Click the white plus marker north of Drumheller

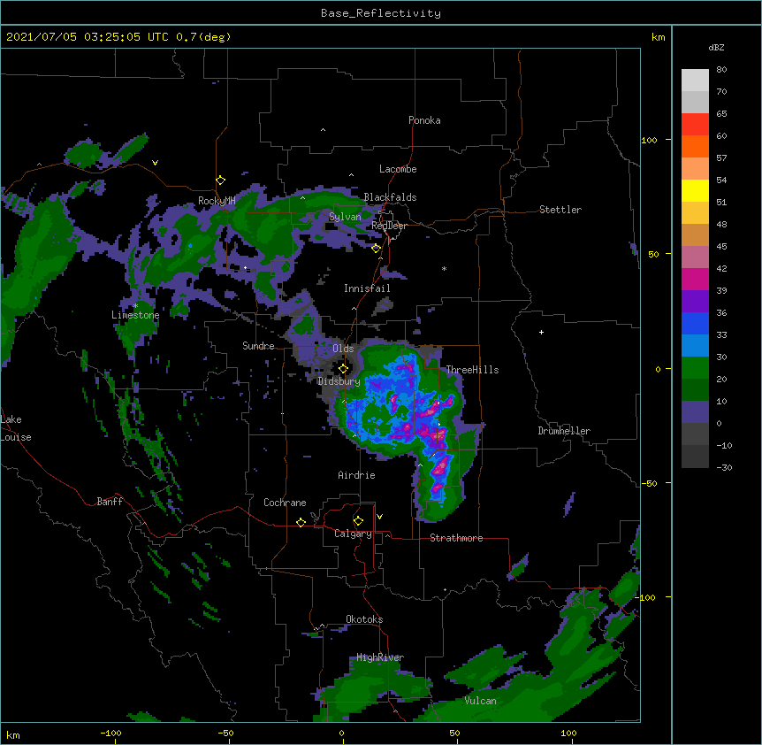541,332
